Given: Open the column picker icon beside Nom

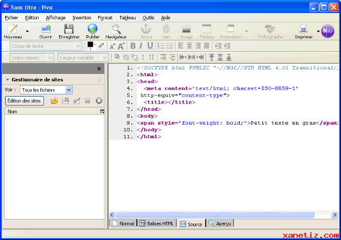Looking at the screenshot, I should [x=102, y=111].
